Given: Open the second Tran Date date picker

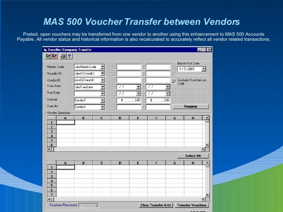Looking at the screenshot, I should point(168,87).
